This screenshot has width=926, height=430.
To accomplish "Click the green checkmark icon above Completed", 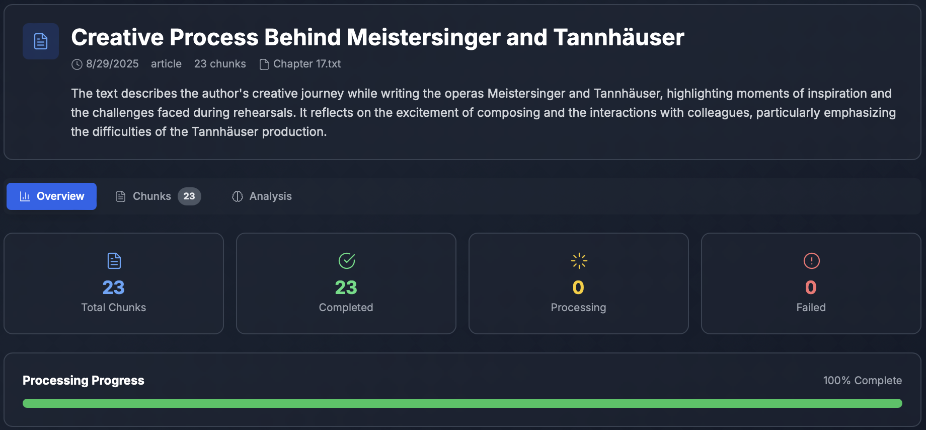I will pos(347,261).
